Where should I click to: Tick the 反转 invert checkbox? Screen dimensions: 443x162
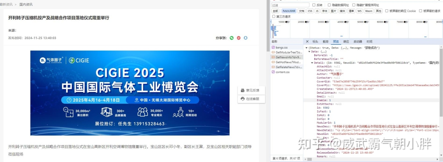(x=314, y=5)
